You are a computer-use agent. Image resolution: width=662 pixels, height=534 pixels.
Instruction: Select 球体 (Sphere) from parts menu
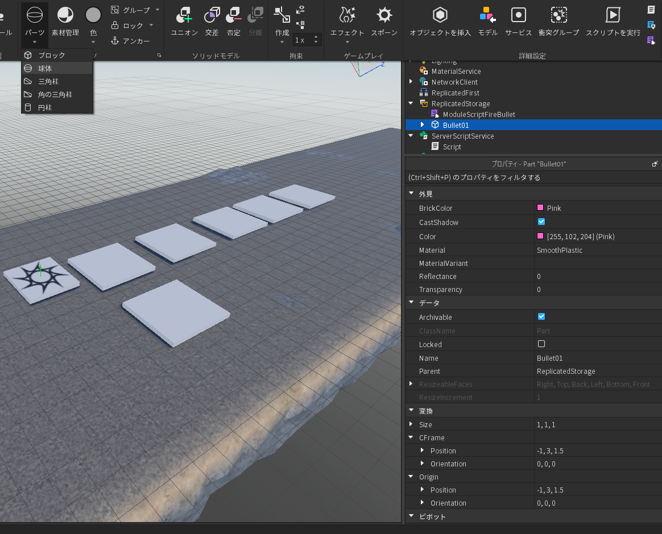pyautogui.click(x=45, y=68)
